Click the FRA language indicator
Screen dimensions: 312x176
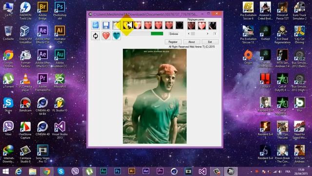coord(288,172)
